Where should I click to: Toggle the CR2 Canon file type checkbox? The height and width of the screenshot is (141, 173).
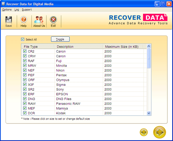tap(25, 52)
